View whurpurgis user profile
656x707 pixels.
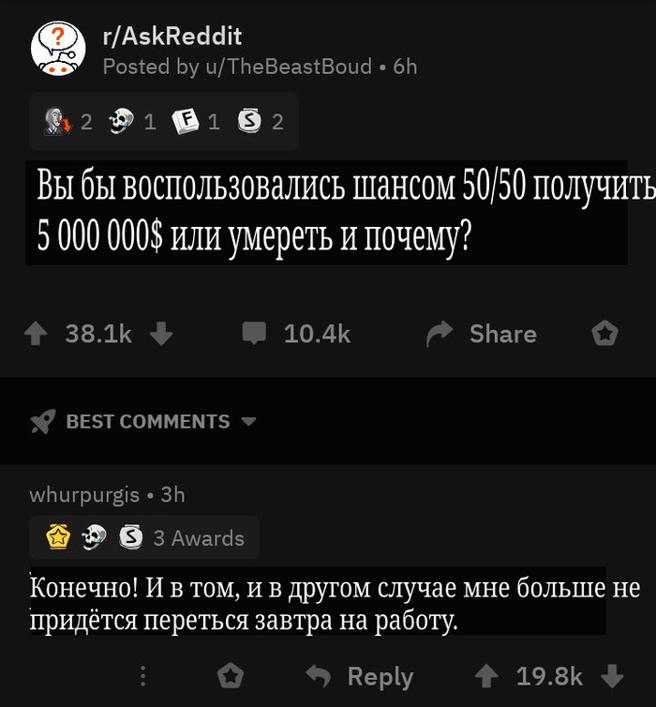(x=84, y=495)
